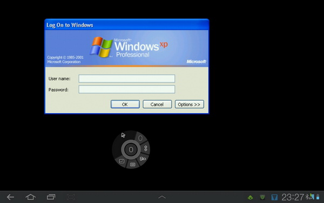Viewport: 324px width, 203px height.
Task: Choose the right-click mouse icon in radial menu
Action: (140, 138)
